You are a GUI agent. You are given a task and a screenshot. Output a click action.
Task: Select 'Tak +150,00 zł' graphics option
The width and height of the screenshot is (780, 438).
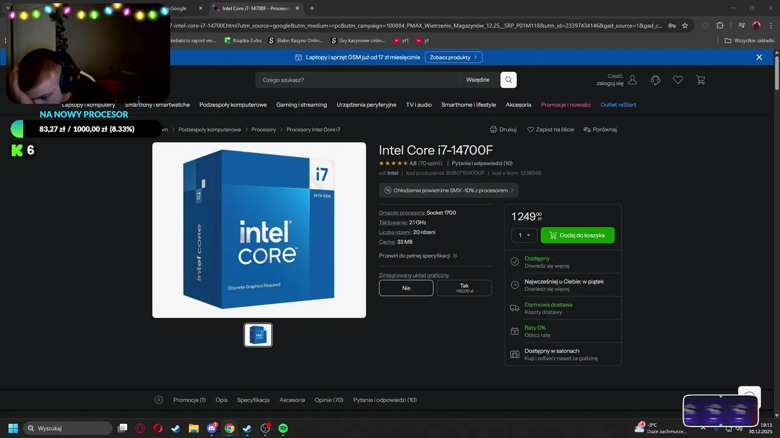tap(464, 288)
